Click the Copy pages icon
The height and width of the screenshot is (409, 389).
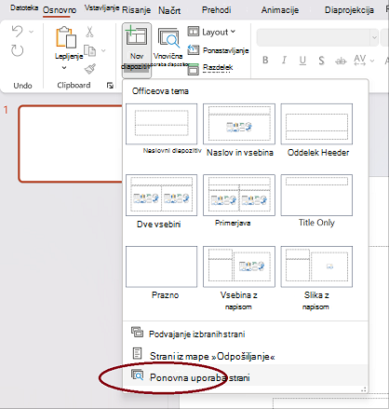(90, 50)
